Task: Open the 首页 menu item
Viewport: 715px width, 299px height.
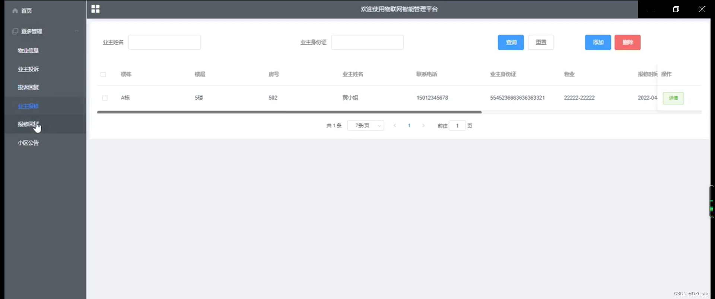Action: coord(26,11)
